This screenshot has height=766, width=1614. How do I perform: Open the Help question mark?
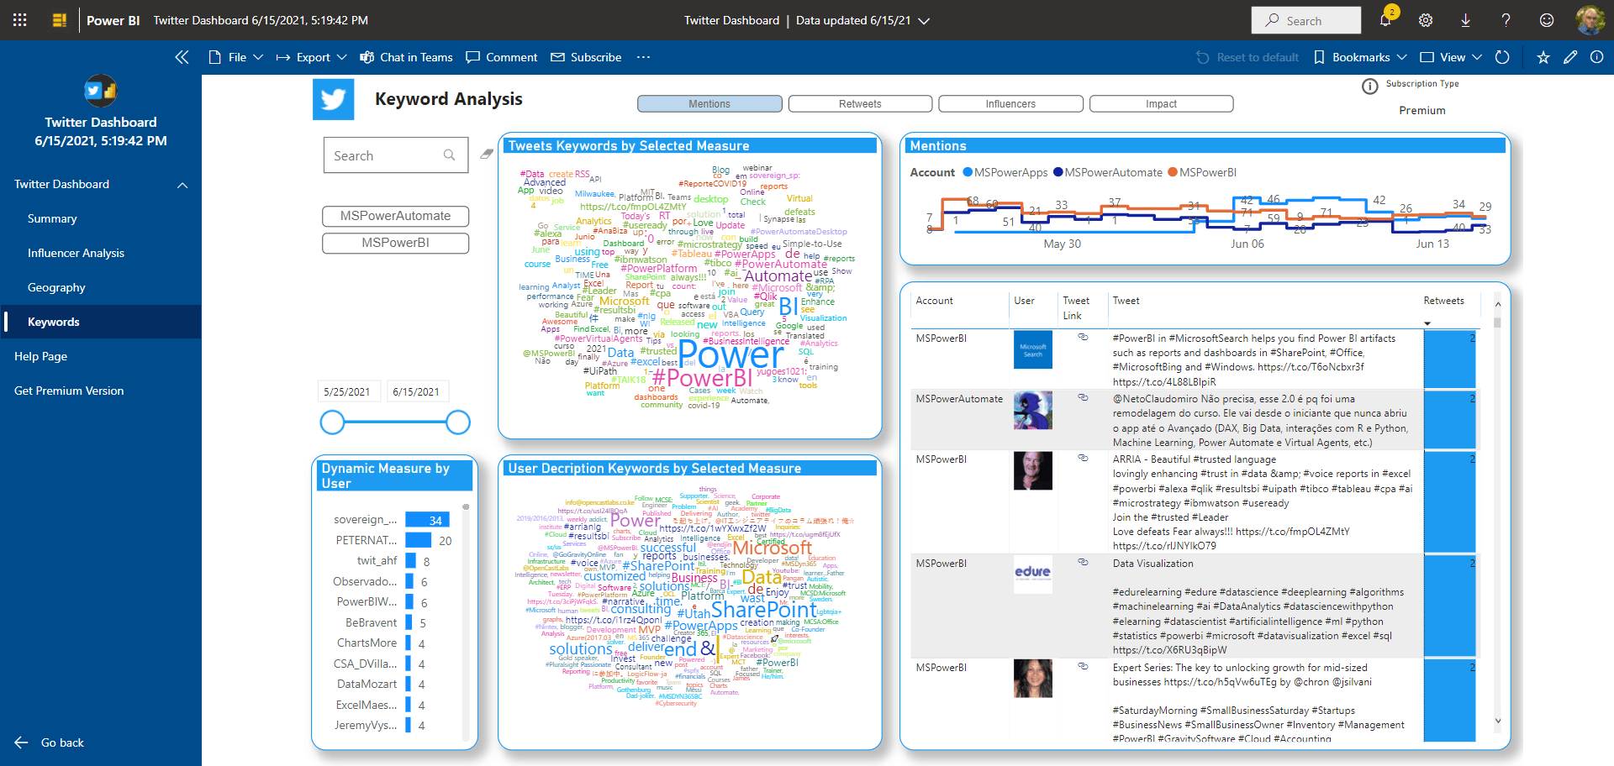[1506, 20]
